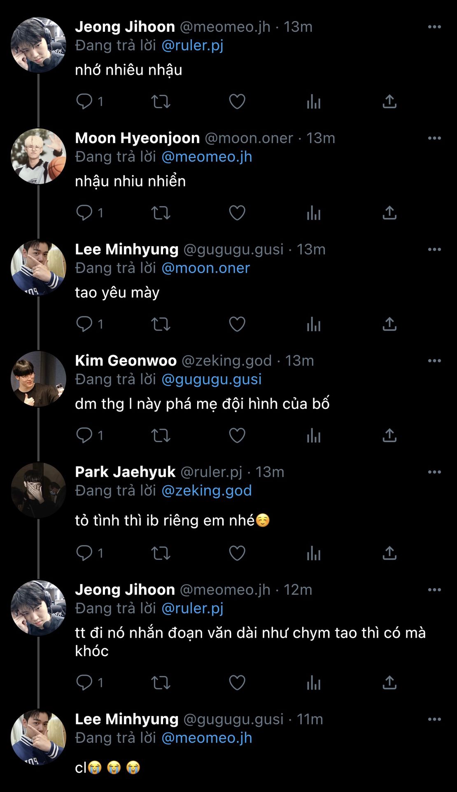Like Jeong Jihoon's 12m-old tweet
The width and height of the screenshot is (457, 792).
[237, 683]
